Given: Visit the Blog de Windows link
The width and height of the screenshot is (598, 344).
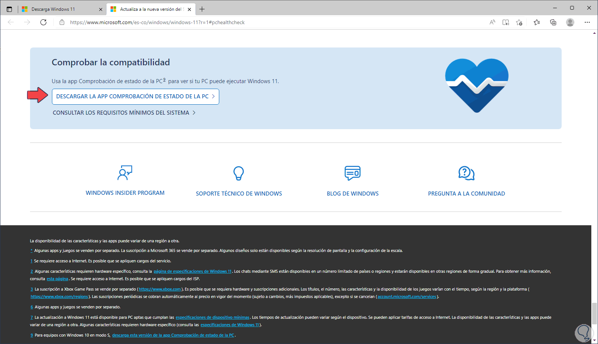Looking at the screenshot, I should (353, 194).
